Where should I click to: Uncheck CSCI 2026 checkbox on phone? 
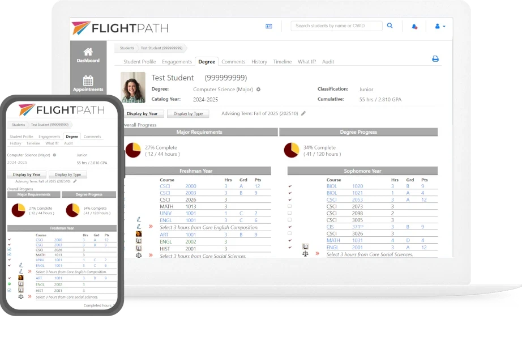click(9, 249)
